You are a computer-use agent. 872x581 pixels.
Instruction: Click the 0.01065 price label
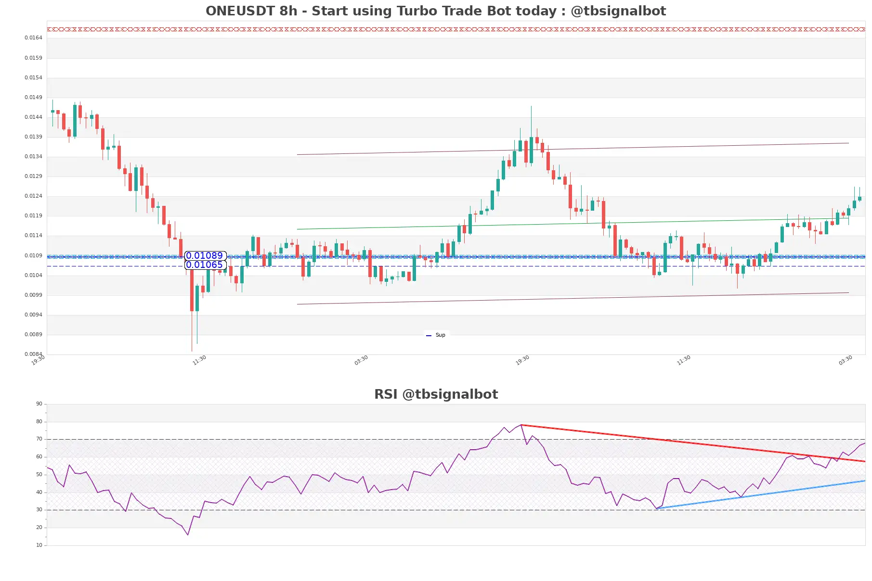click(205, 265)
